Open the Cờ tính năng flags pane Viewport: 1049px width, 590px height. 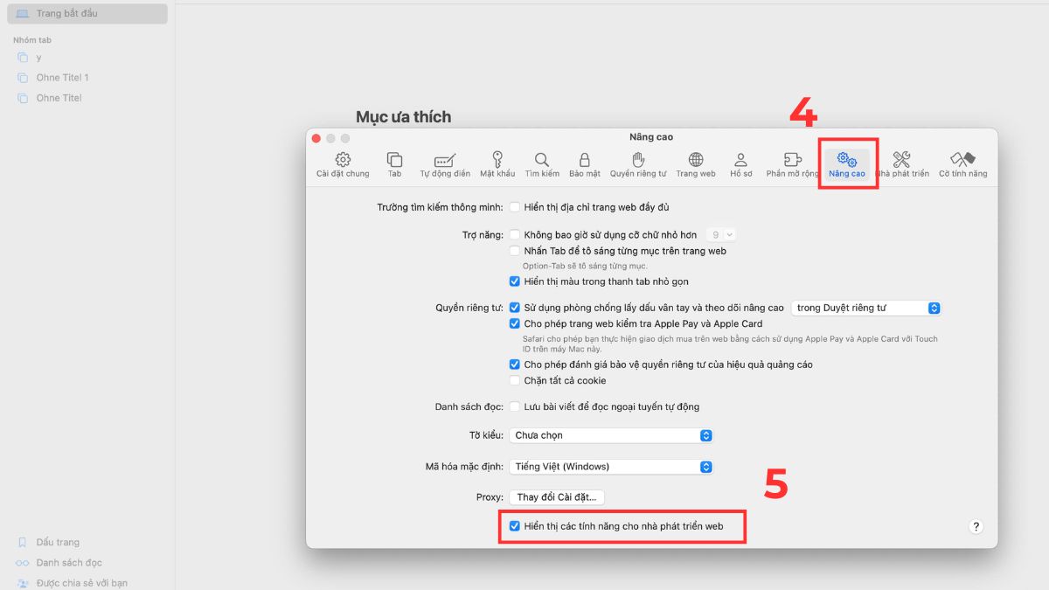click(x=963, y=164)
